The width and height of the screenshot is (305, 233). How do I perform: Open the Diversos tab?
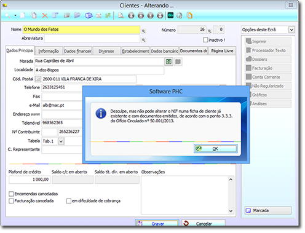tap(106, 51)
